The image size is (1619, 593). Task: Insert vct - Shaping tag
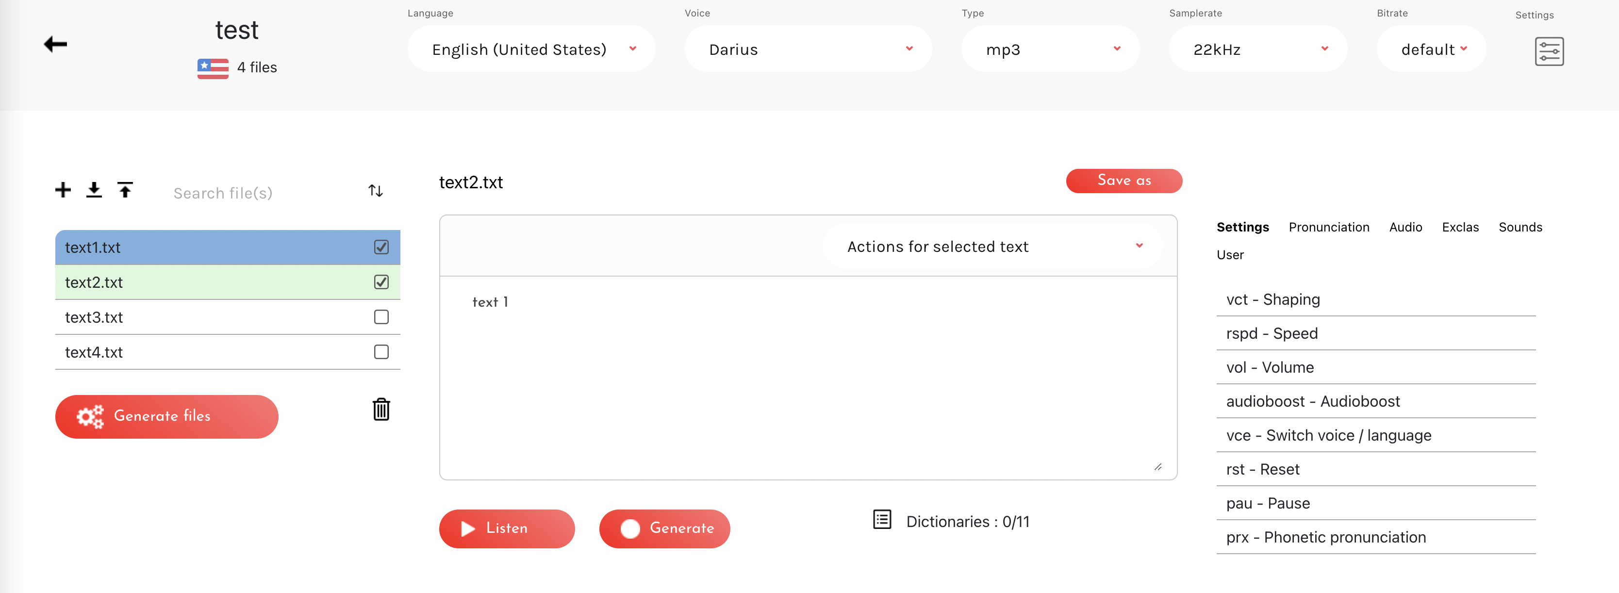[x=1376, y=299]
